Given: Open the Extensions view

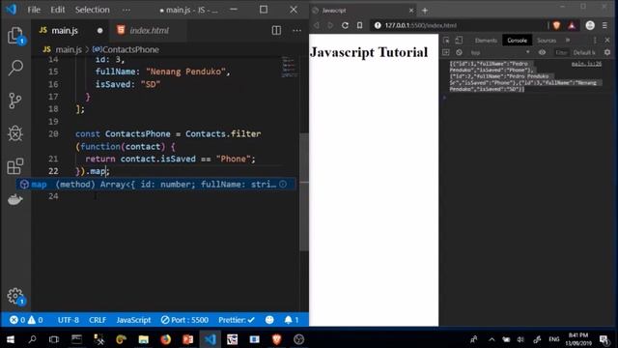Looking at the screenshot, I should [x=15, y=166].
